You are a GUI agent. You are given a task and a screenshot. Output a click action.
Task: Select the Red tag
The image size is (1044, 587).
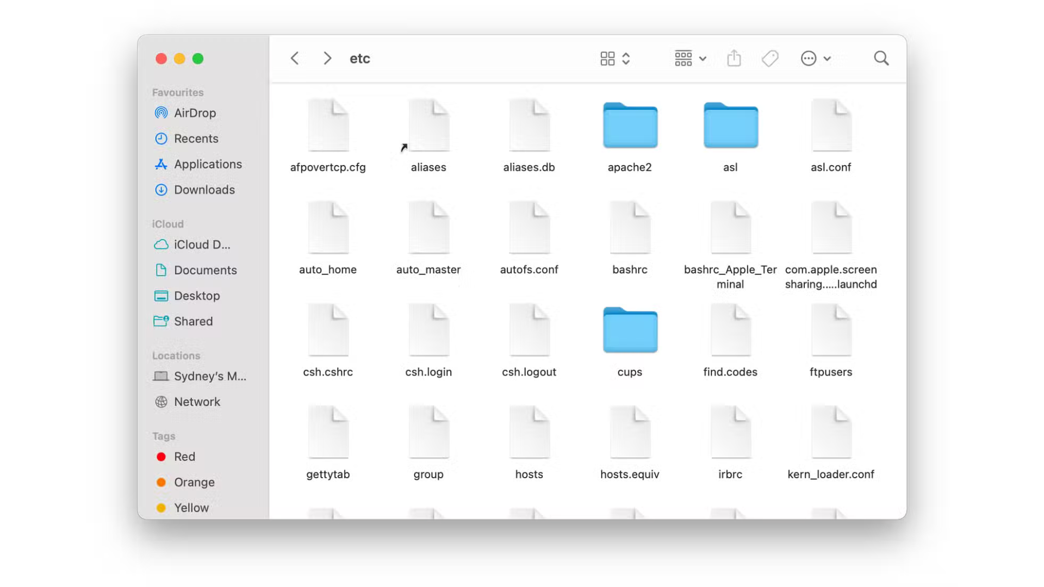(184, 457)
